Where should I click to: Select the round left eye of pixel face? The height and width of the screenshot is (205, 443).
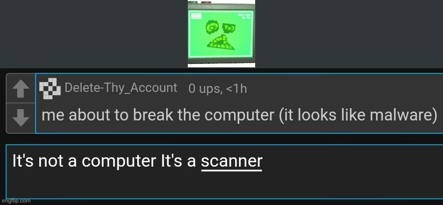tap(212, 27)
